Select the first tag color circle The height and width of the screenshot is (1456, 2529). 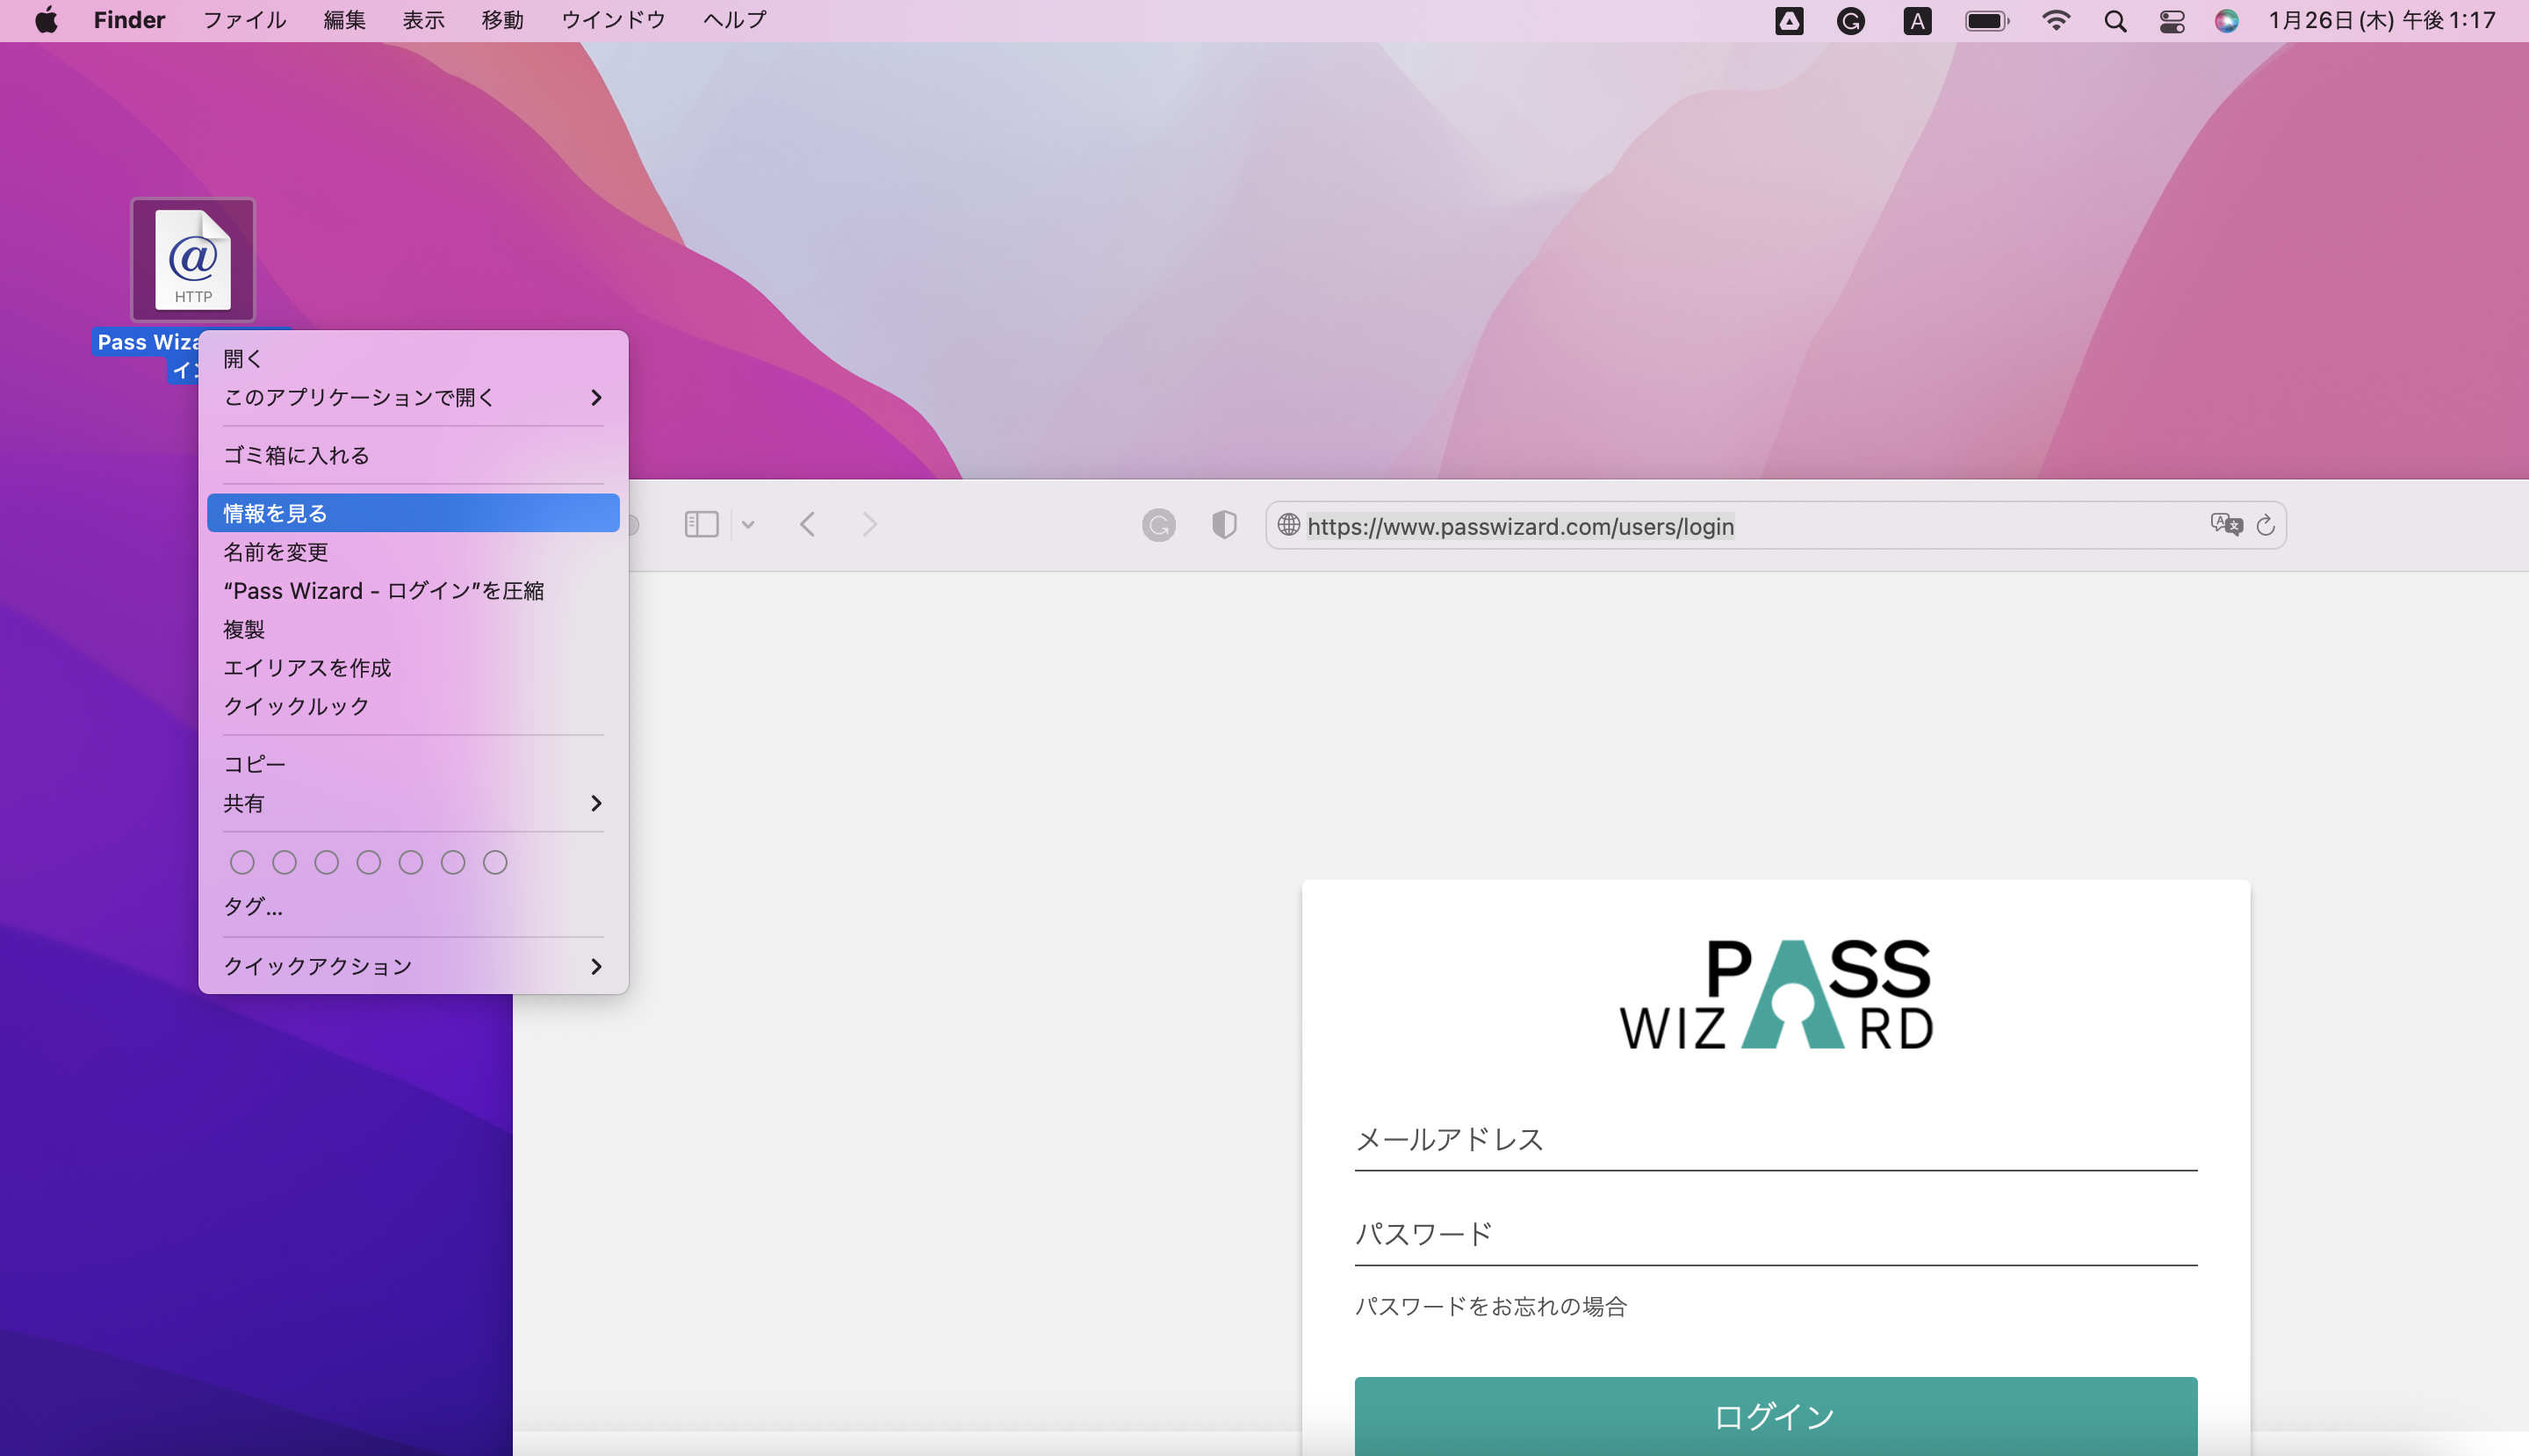click(x=242, y=862)
